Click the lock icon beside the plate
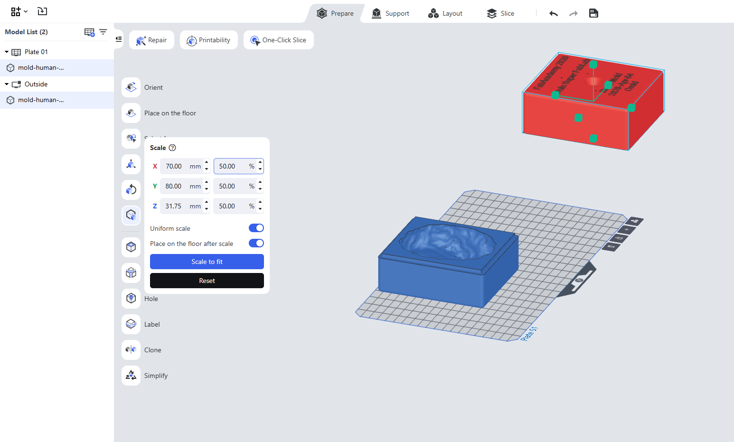 (x=619, y=238)
